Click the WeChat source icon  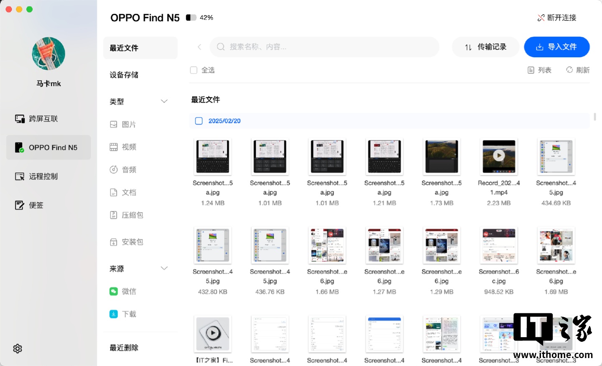pyautogui.click(x=114, y=291)
